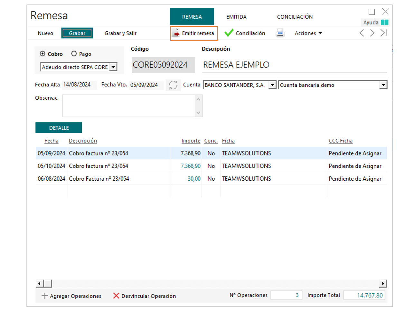Screen dimensions: 405x309
Task: Click the Nuevo button
Action: point(45,33)
